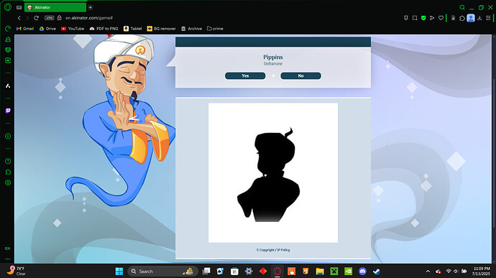Open the send/flow arrow icon
Viewport: 496px width, 278px height.
(x=432, y=18)
